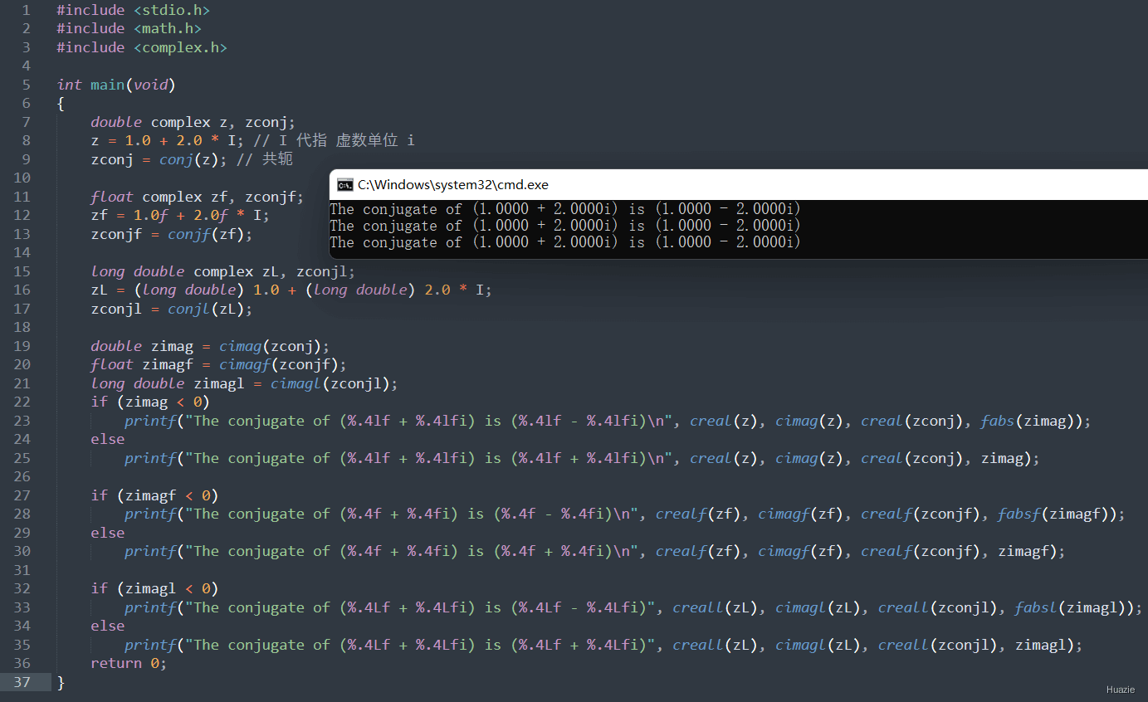Click "double zimag = cimag(zconj);" line
1148x702 pixels.
(x=210, y=346)
